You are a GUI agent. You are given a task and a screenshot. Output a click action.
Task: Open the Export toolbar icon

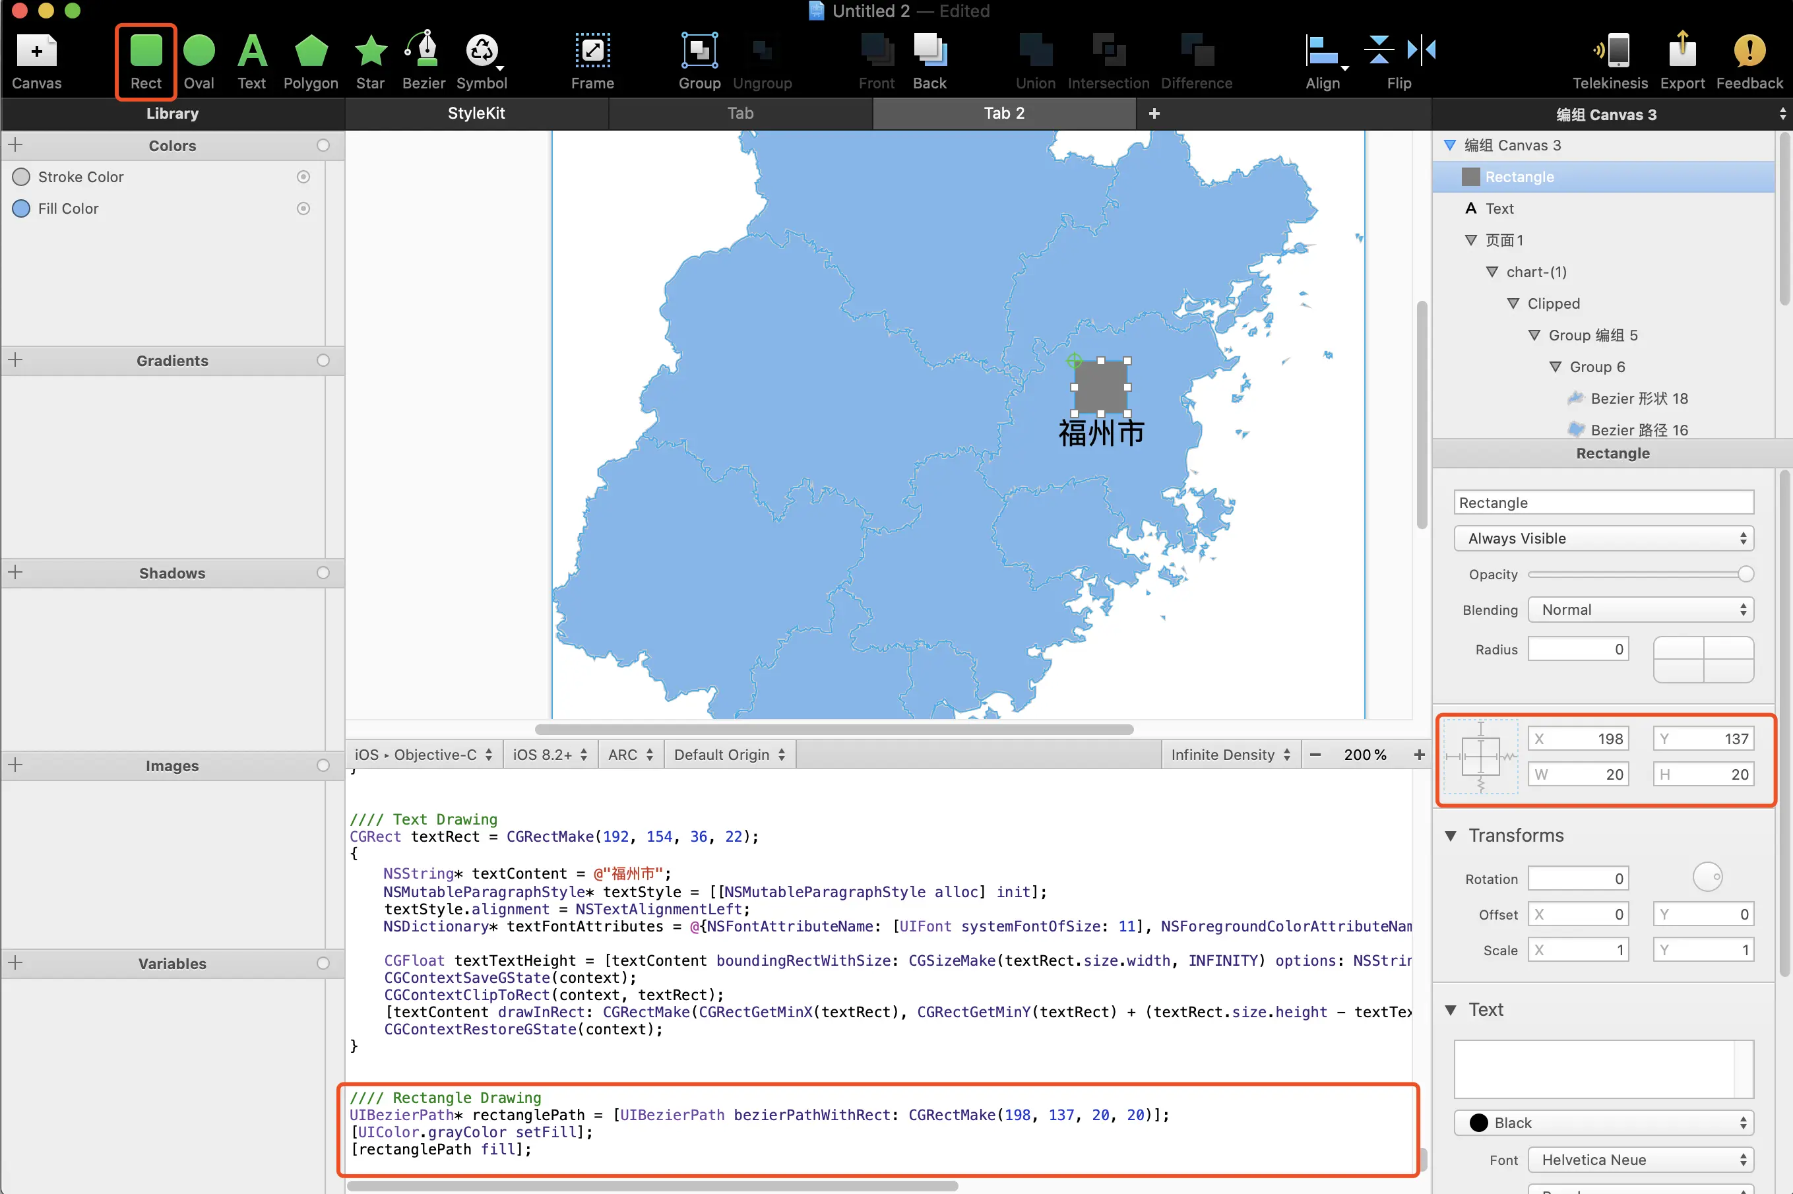click(1682, 51)
